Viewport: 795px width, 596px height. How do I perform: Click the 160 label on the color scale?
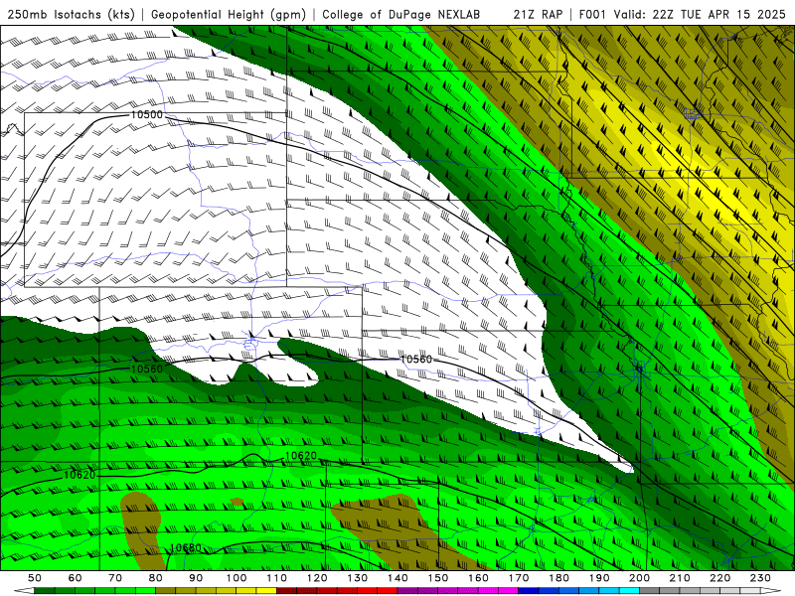tap(479, 578)
